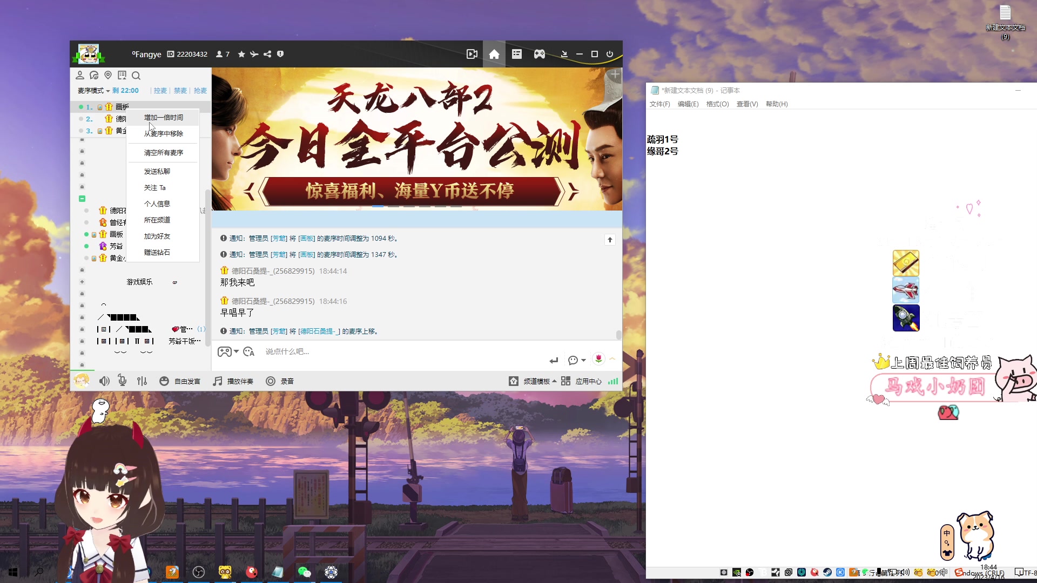This screenshot has width=1037, height=583.
Task: Click the signal strength bars icon
Action: [x=613, y=381]
